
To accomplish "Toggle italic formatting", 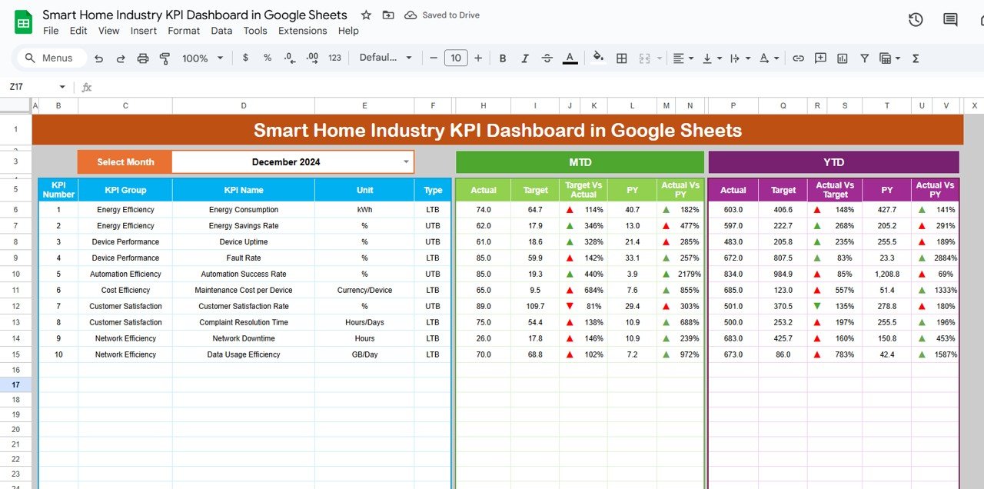I will 525,58.
